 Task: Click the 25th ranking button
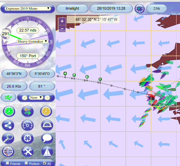coord(157,8)
